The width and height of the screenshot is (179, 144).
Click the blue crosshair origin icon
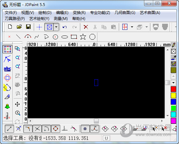click(x=39, y=27)
